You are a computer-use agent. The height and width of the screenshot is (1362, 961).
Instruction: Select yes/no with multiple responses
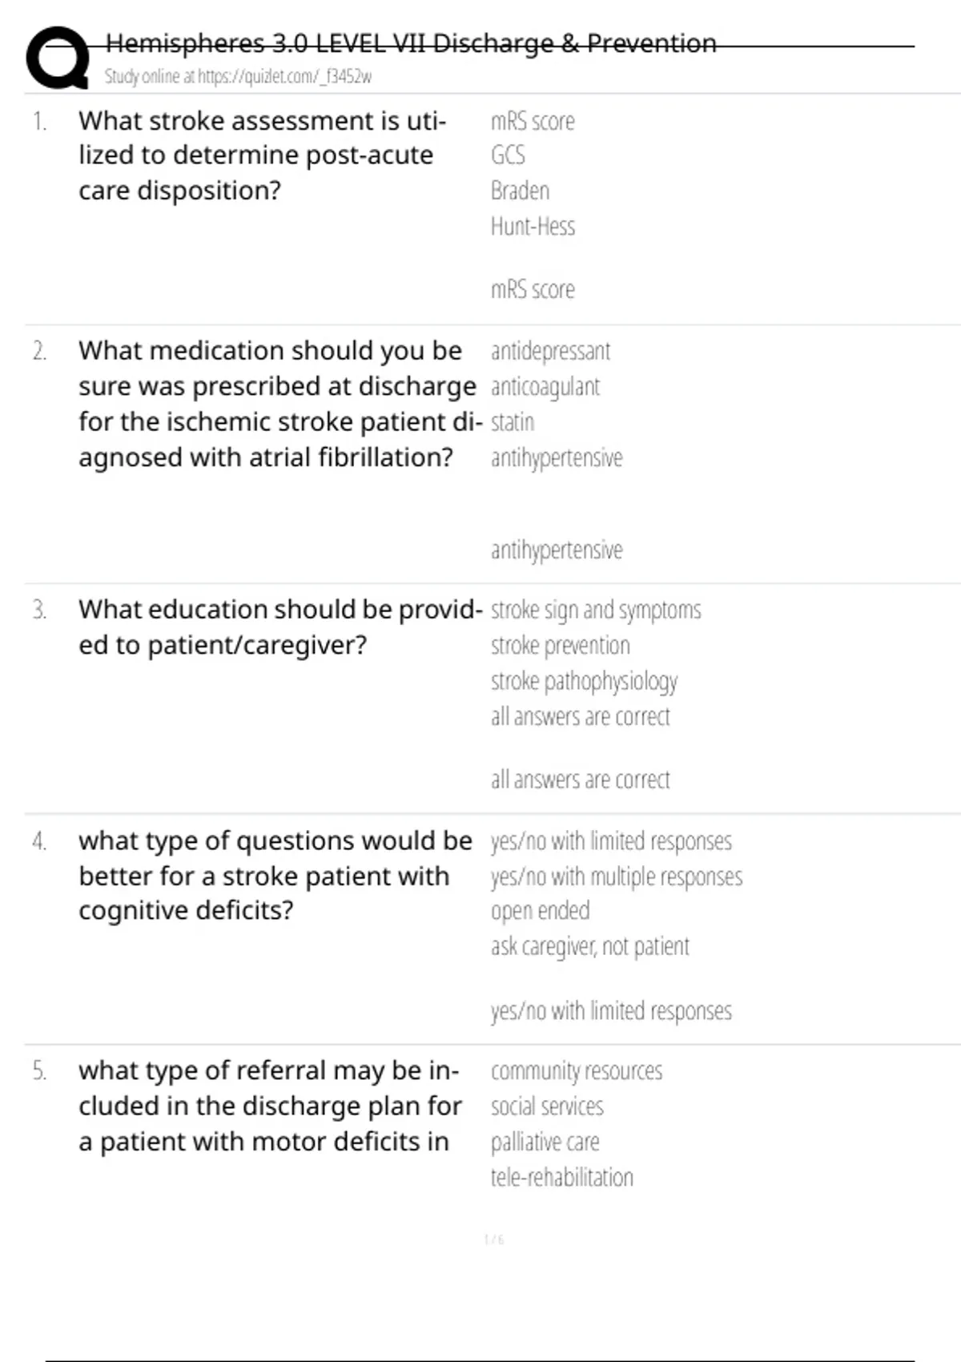(x=616, y=877)
